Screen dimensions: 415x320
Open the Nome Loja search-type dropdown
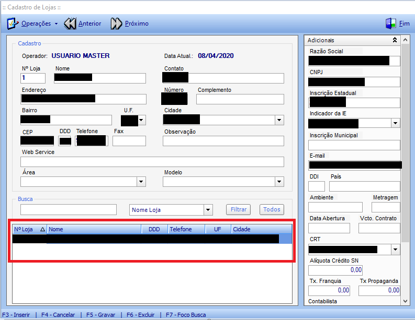tap(208, 210)
